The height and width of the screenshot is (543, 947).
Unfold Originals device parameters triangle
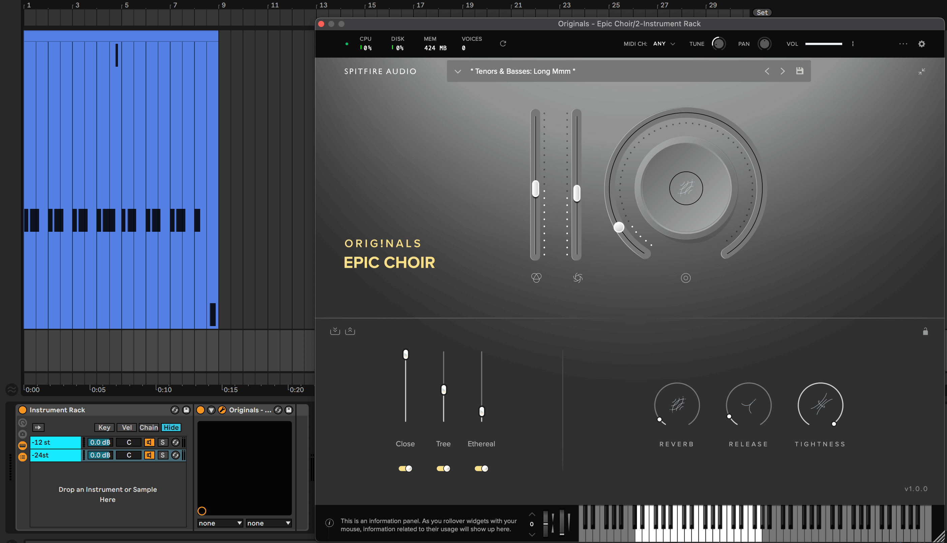click(211, 410)
